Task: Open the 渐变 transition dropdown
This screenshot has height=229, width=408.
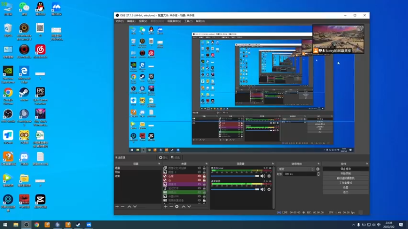Action: (296, 169)
